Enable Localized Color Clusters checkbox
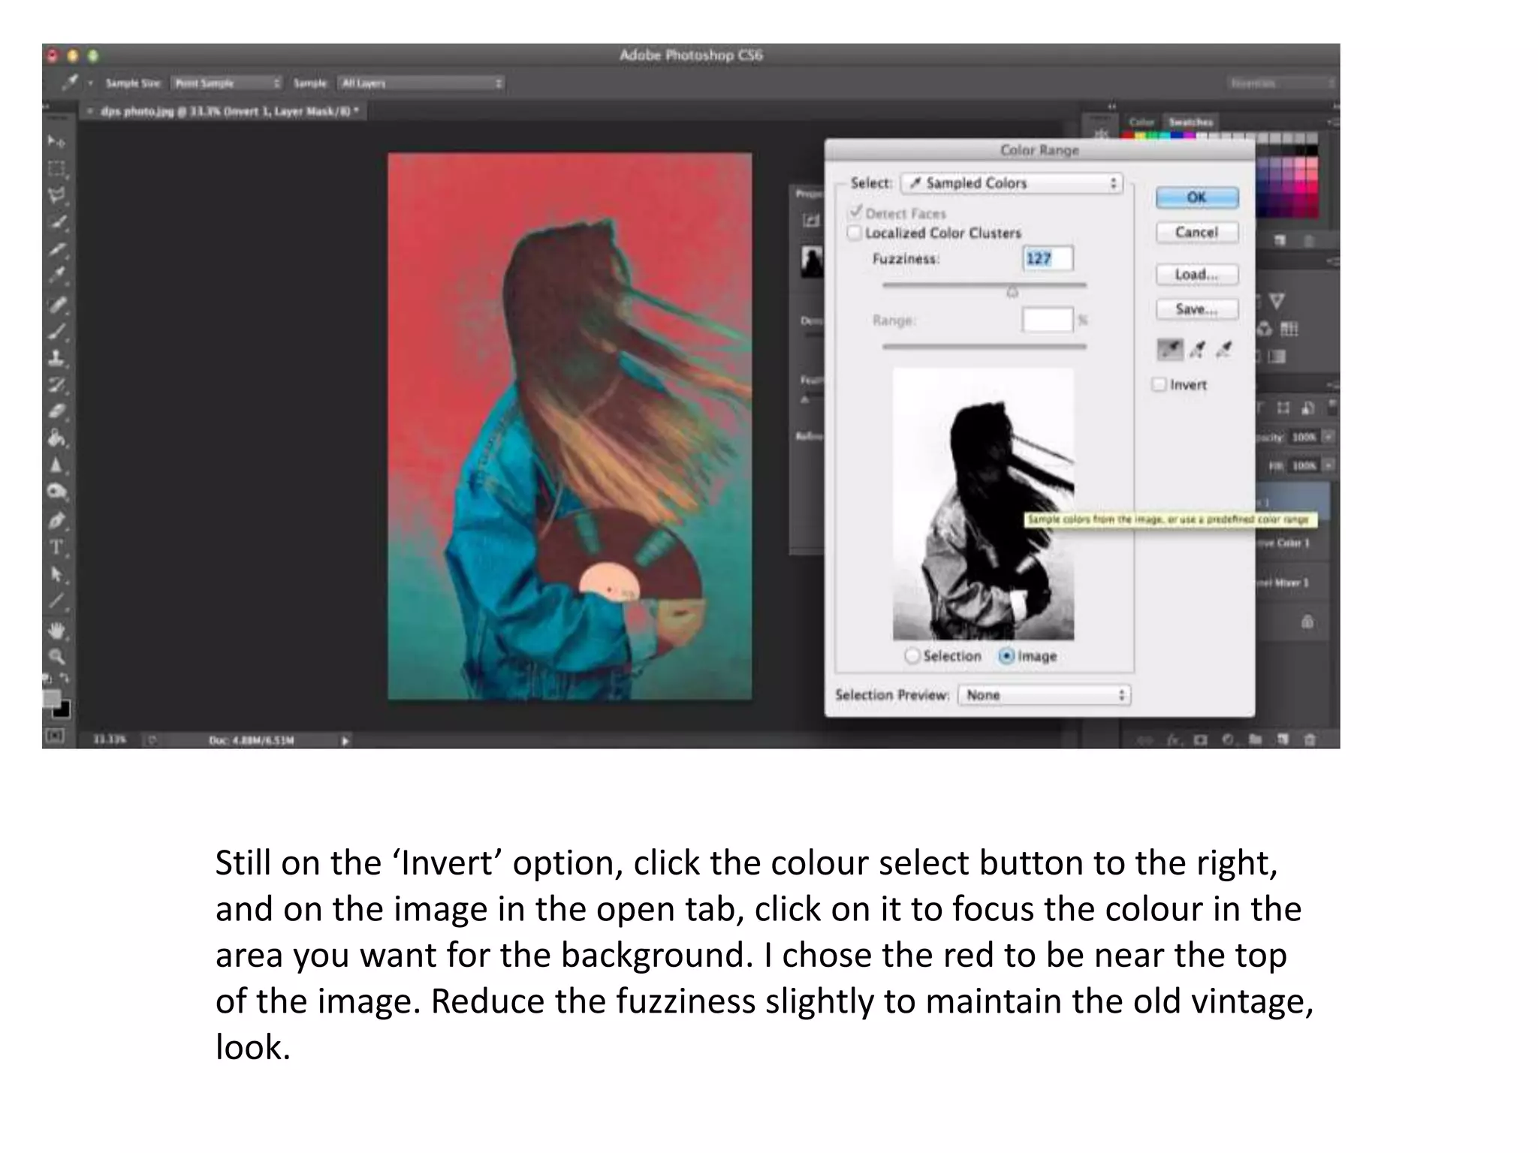 (855, 233)
